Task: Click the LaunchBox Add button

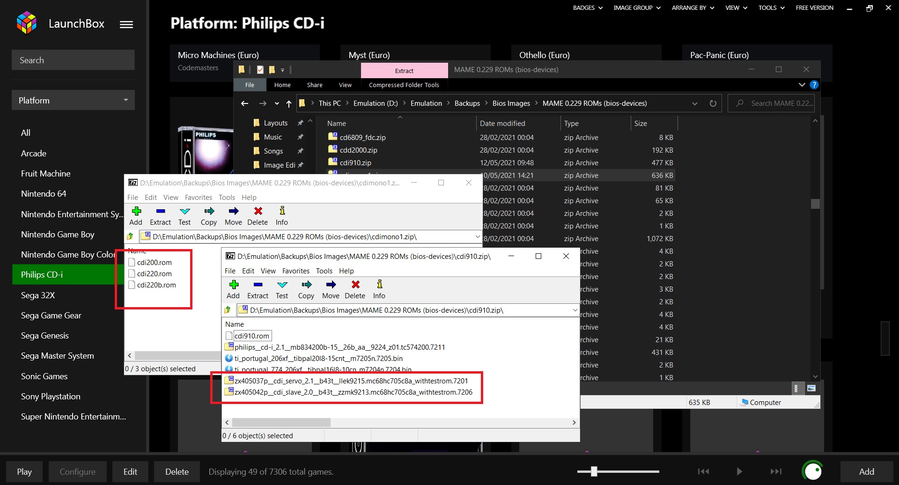Action: click(866, 471)
